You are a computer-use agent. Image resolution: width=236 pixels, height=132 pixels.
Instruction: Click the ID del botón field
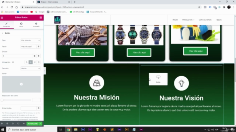pyautogui.click(x=28, y=108)
